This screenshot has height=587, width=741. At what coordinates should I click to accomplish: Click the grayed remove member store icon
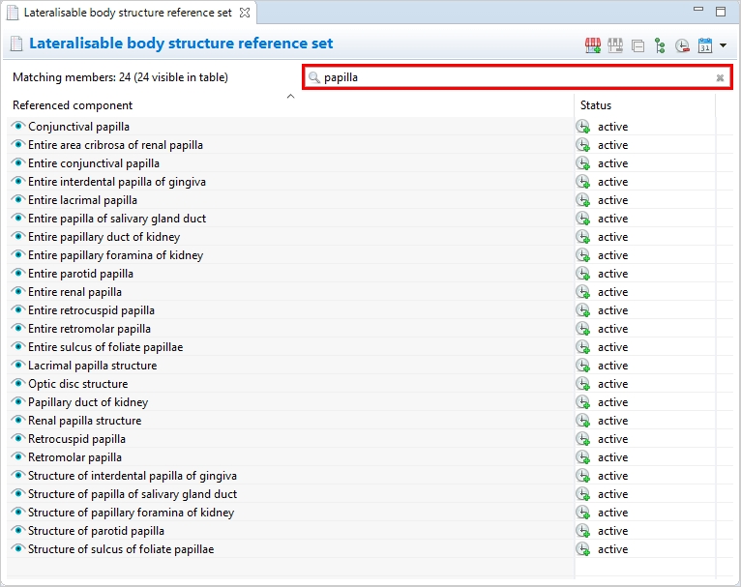click(615, 45)
